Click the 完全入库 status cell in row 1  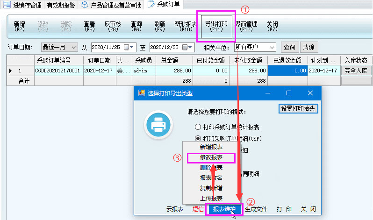[356, 71]
